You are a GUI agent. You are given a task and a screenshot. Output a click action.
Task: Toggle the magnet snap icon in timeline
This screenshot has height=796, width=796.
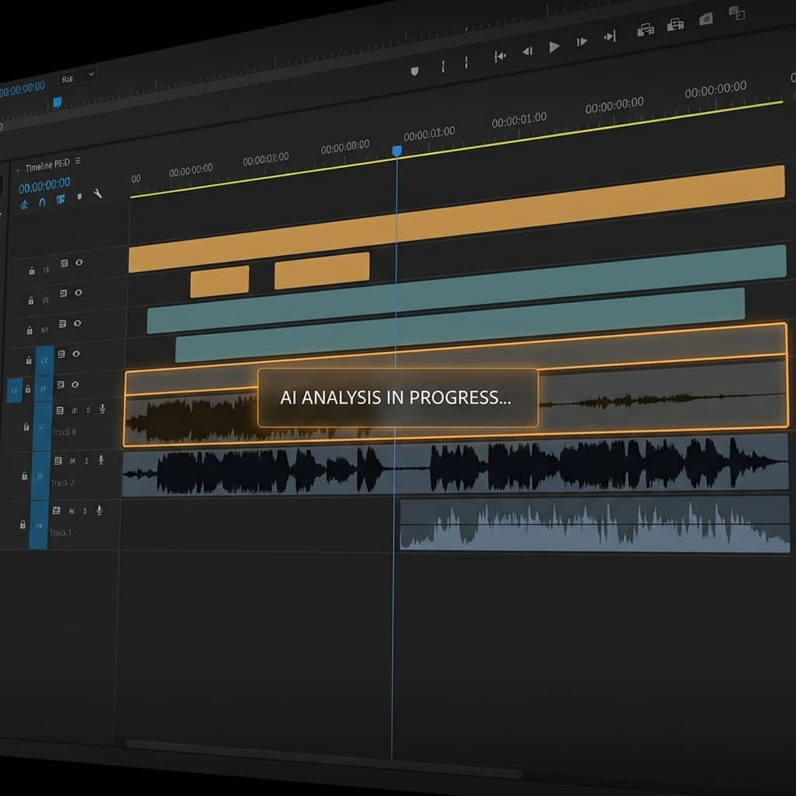[42, 201]
